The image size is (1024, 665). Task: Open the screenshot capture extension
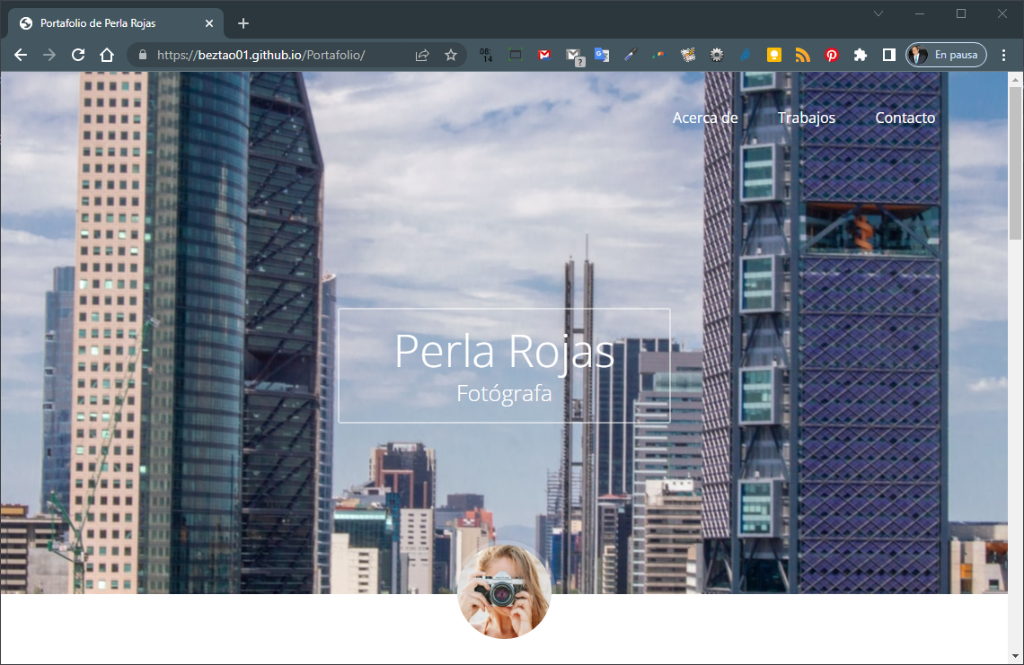coord(516,55)
